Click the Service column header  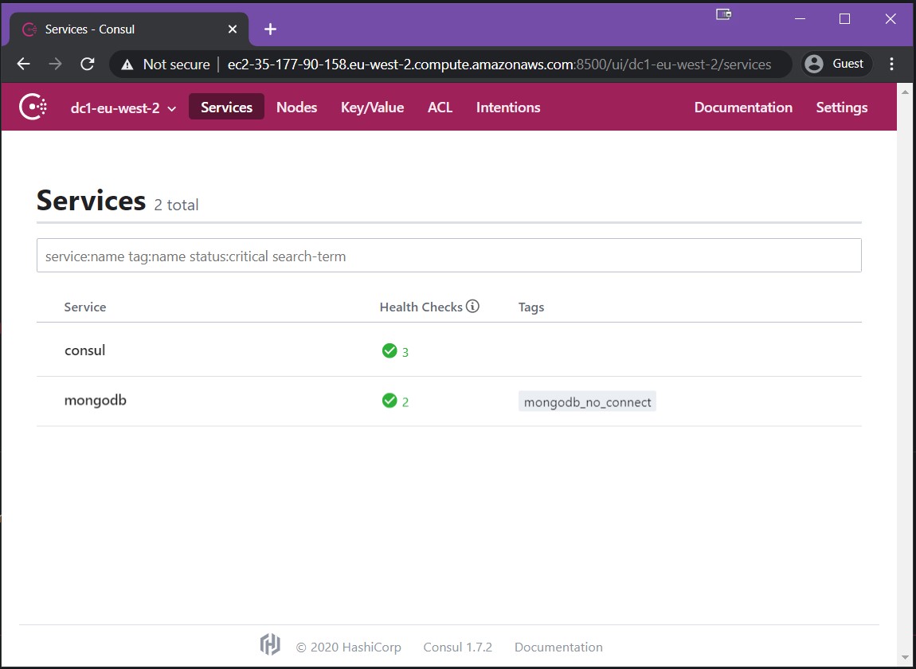click(85, 307)
